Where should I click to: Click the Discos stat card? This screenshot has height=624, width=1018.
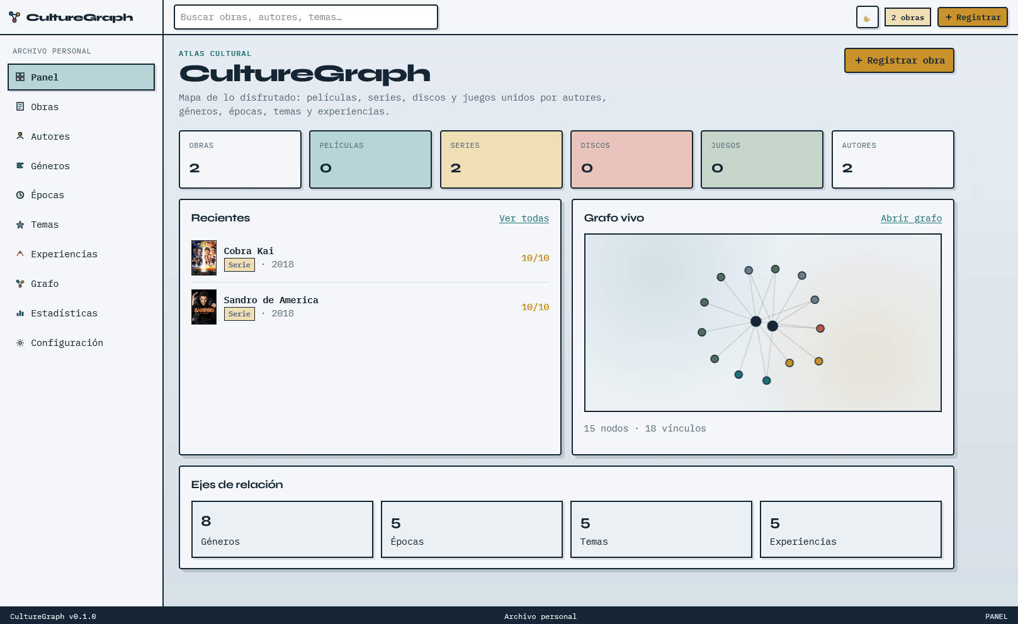point(631,159)
